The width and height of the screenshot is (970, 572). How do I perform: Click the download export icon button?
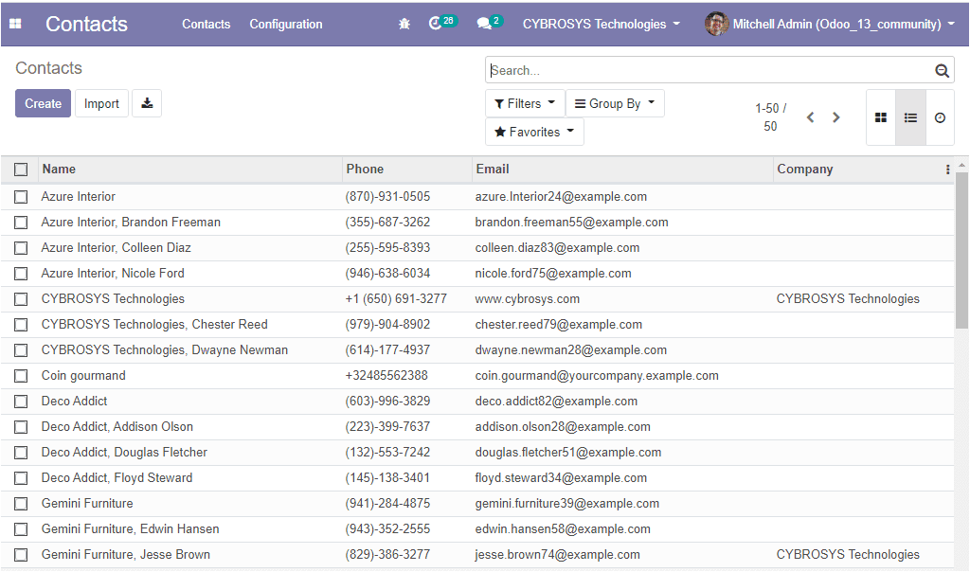[x=147, y=104]
